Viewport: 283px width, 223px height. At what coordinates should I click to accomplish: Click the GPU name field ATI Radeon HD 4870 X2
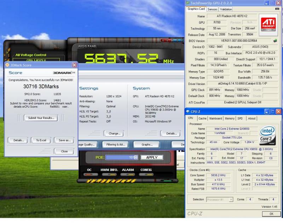[232, 16]
